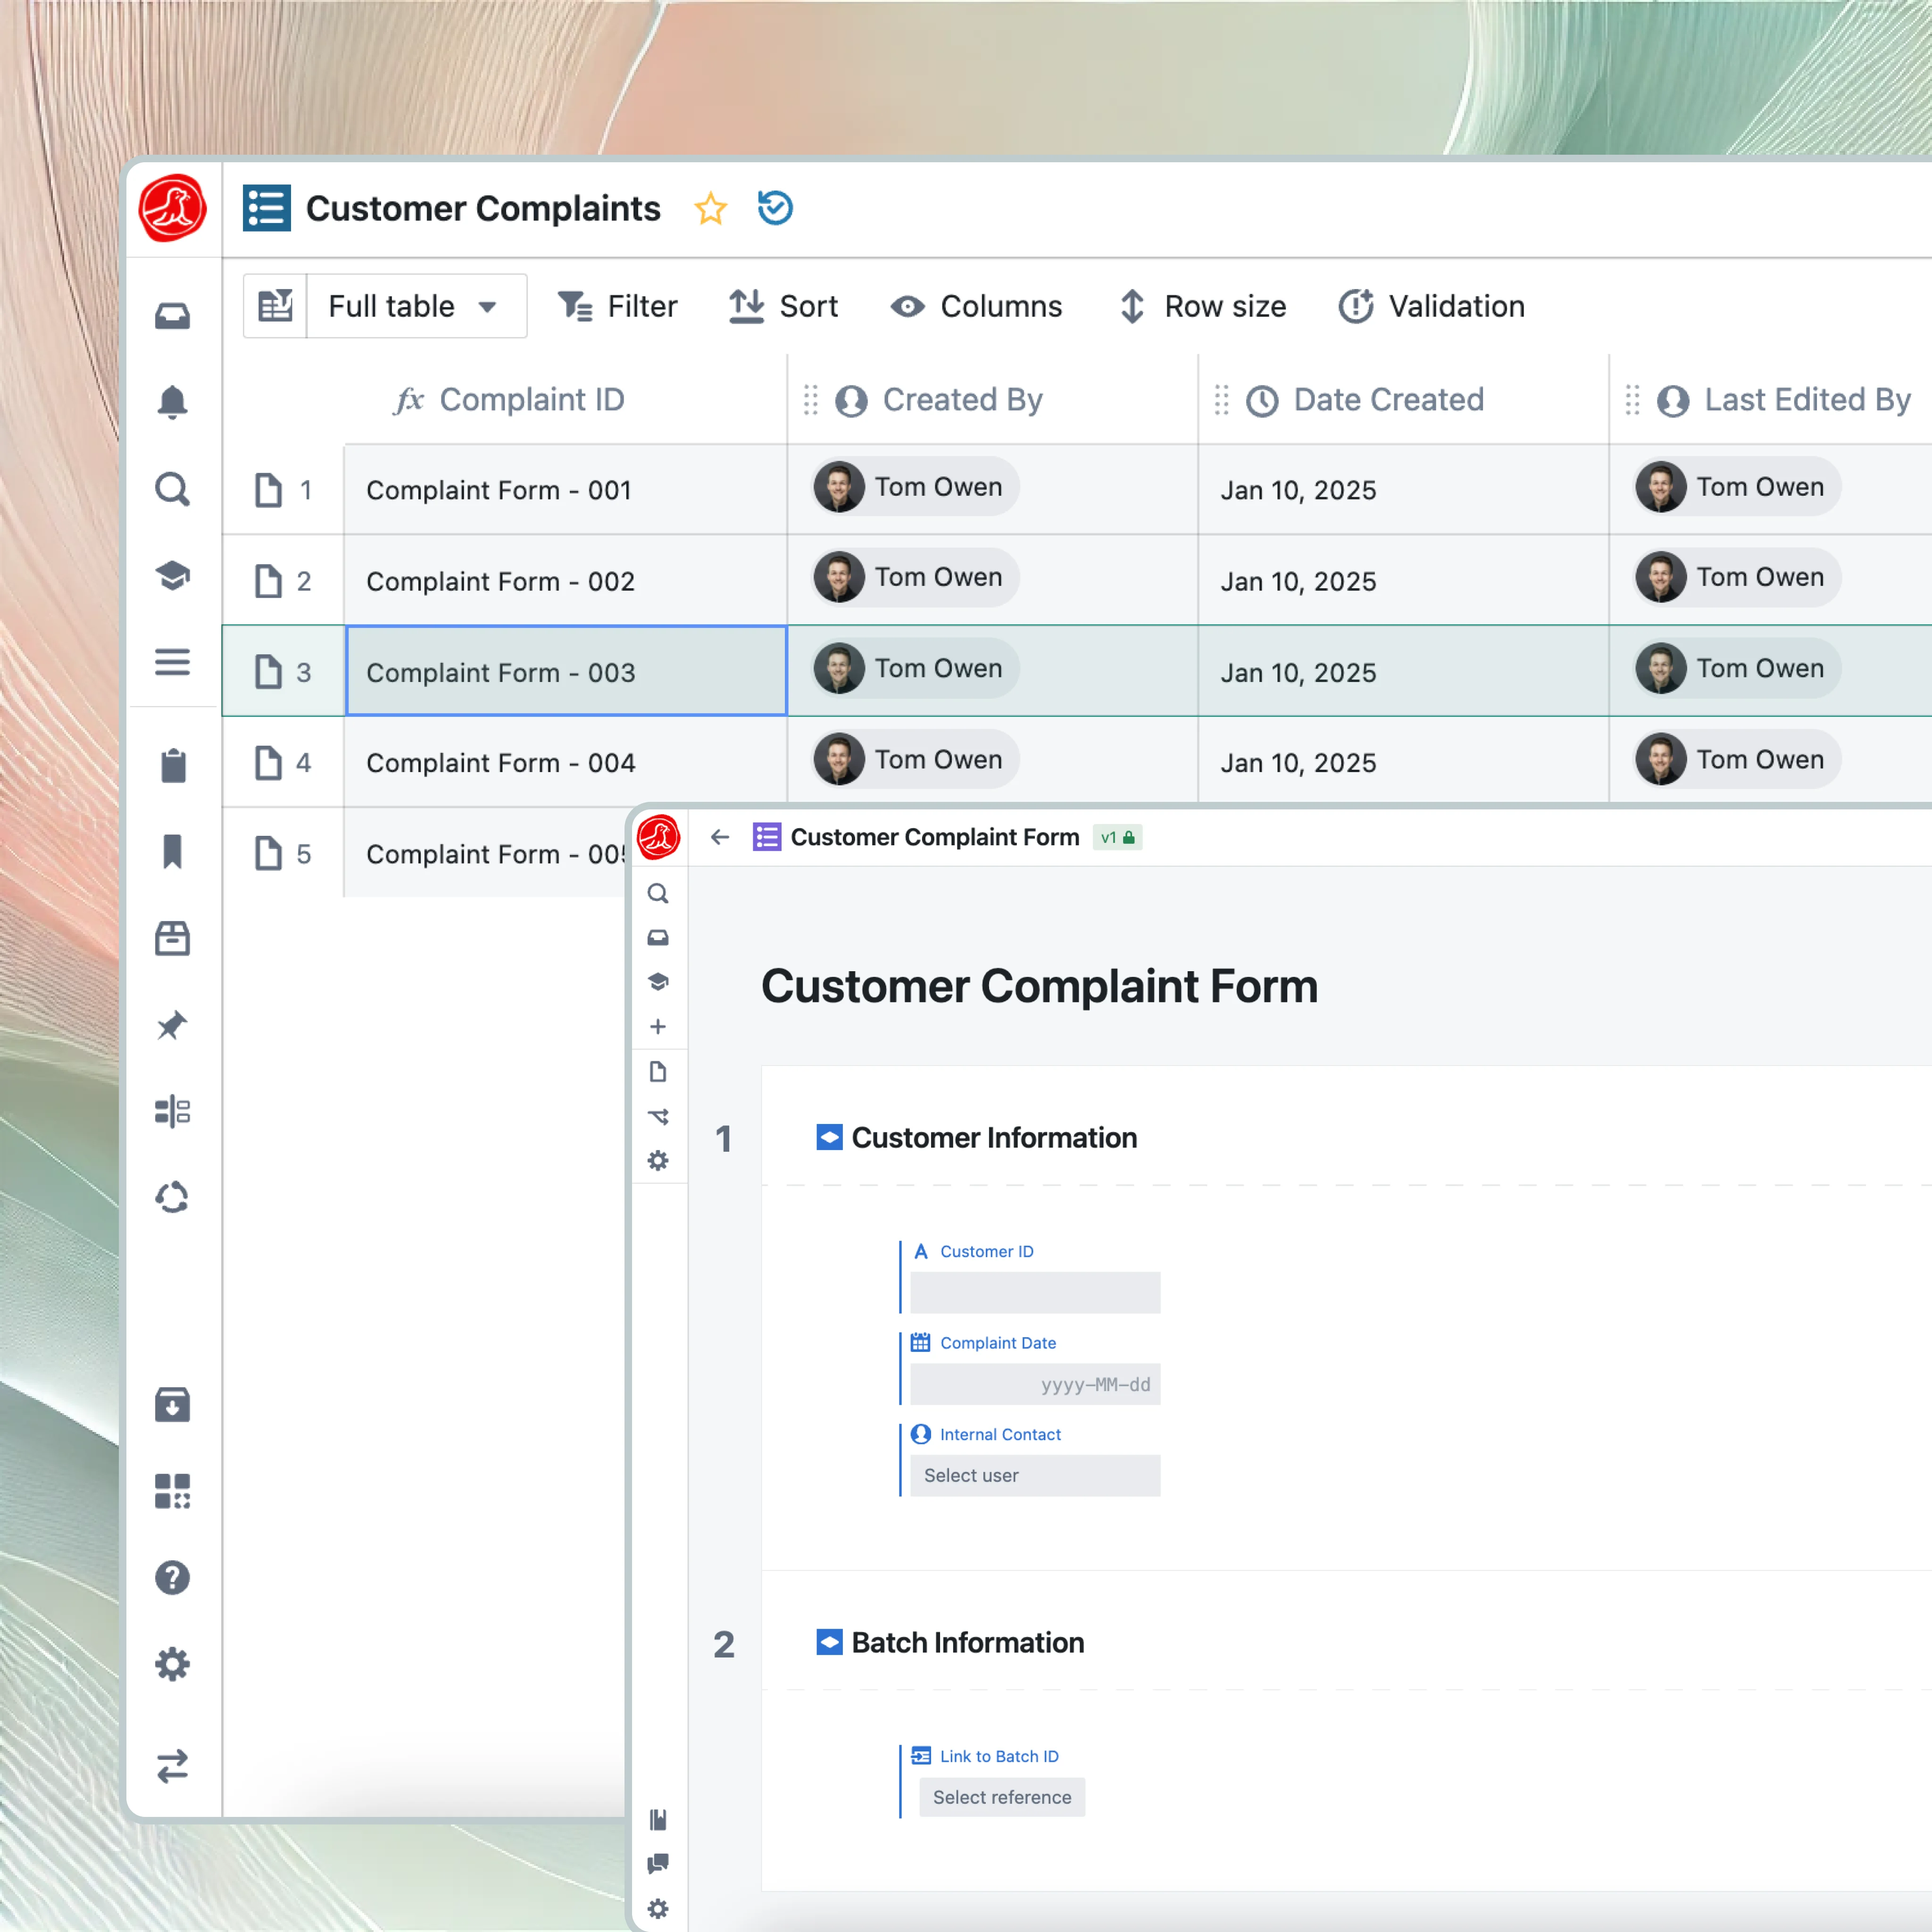Select the Complaint Form - 001 cell
This screenshot has height=1932, width=1932.
[566, 490]
